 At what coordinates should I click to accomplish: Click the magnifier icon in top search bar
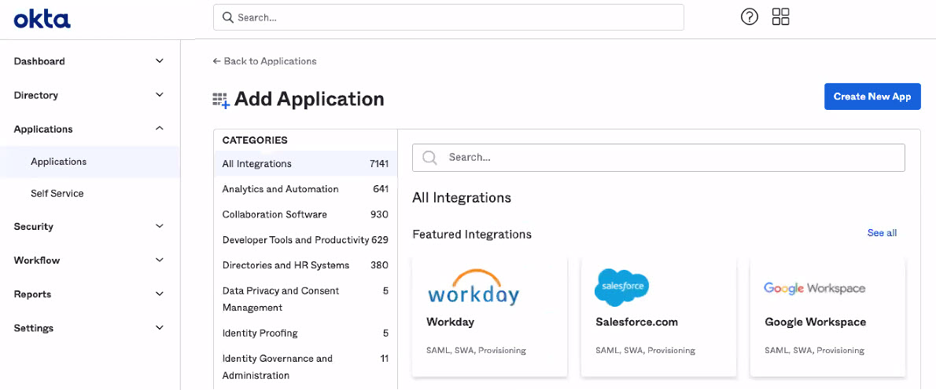coord(227,17)
